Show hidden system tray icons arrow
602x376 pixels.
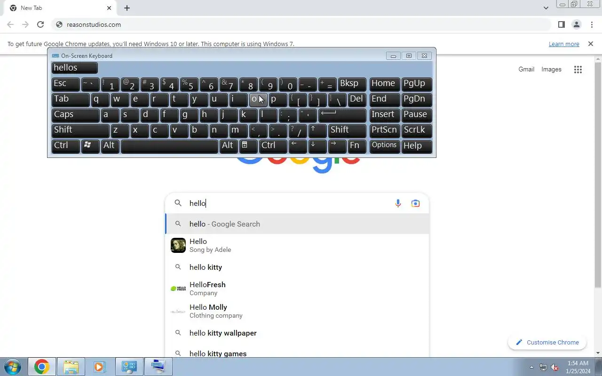point(532,367)
